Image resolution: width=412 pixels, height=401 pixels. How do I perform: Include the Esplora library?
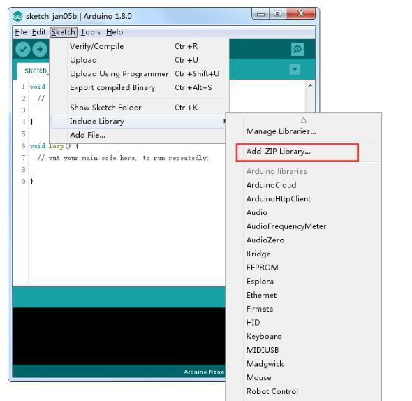point(304,282)
